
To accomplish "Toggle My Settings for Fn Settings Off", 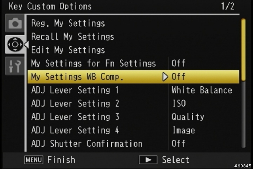I will click(x=178, y=63).
